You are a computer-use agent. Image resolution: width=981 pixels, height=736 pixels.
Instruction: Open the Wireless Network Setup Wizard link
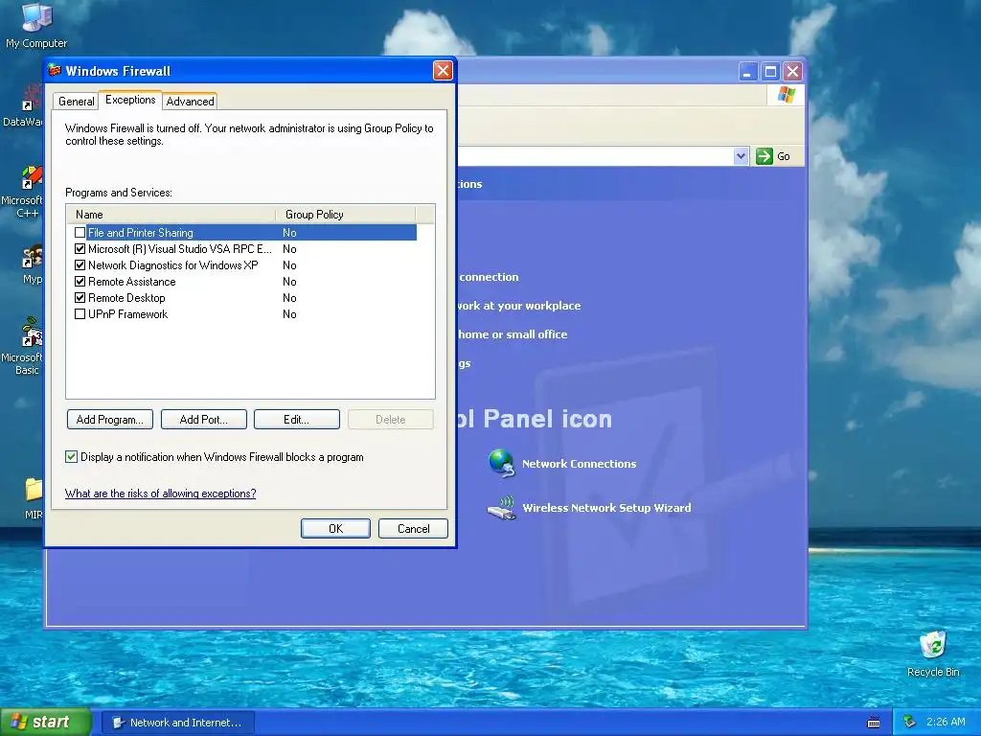(x=606, y=508)
